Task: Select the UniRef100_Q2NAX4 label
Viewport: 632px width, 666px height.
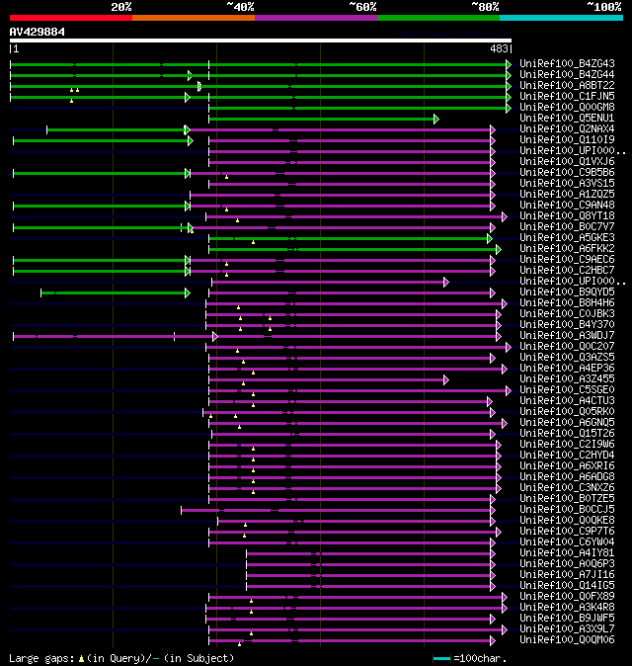Action: pyautogui.click(x=567, y=128)
